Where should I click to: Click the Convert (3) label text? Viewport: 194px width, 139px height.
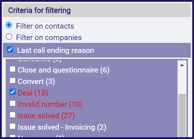coord(37,81)
